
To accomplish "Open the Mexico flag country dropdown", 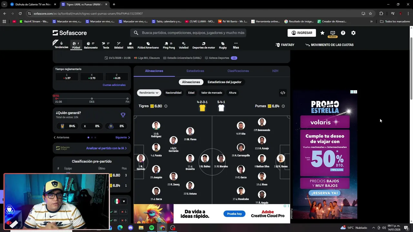I will pos(120,201).
